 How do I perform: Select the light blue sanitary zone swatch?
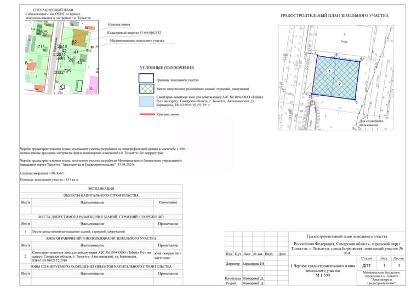coord(146,102)
